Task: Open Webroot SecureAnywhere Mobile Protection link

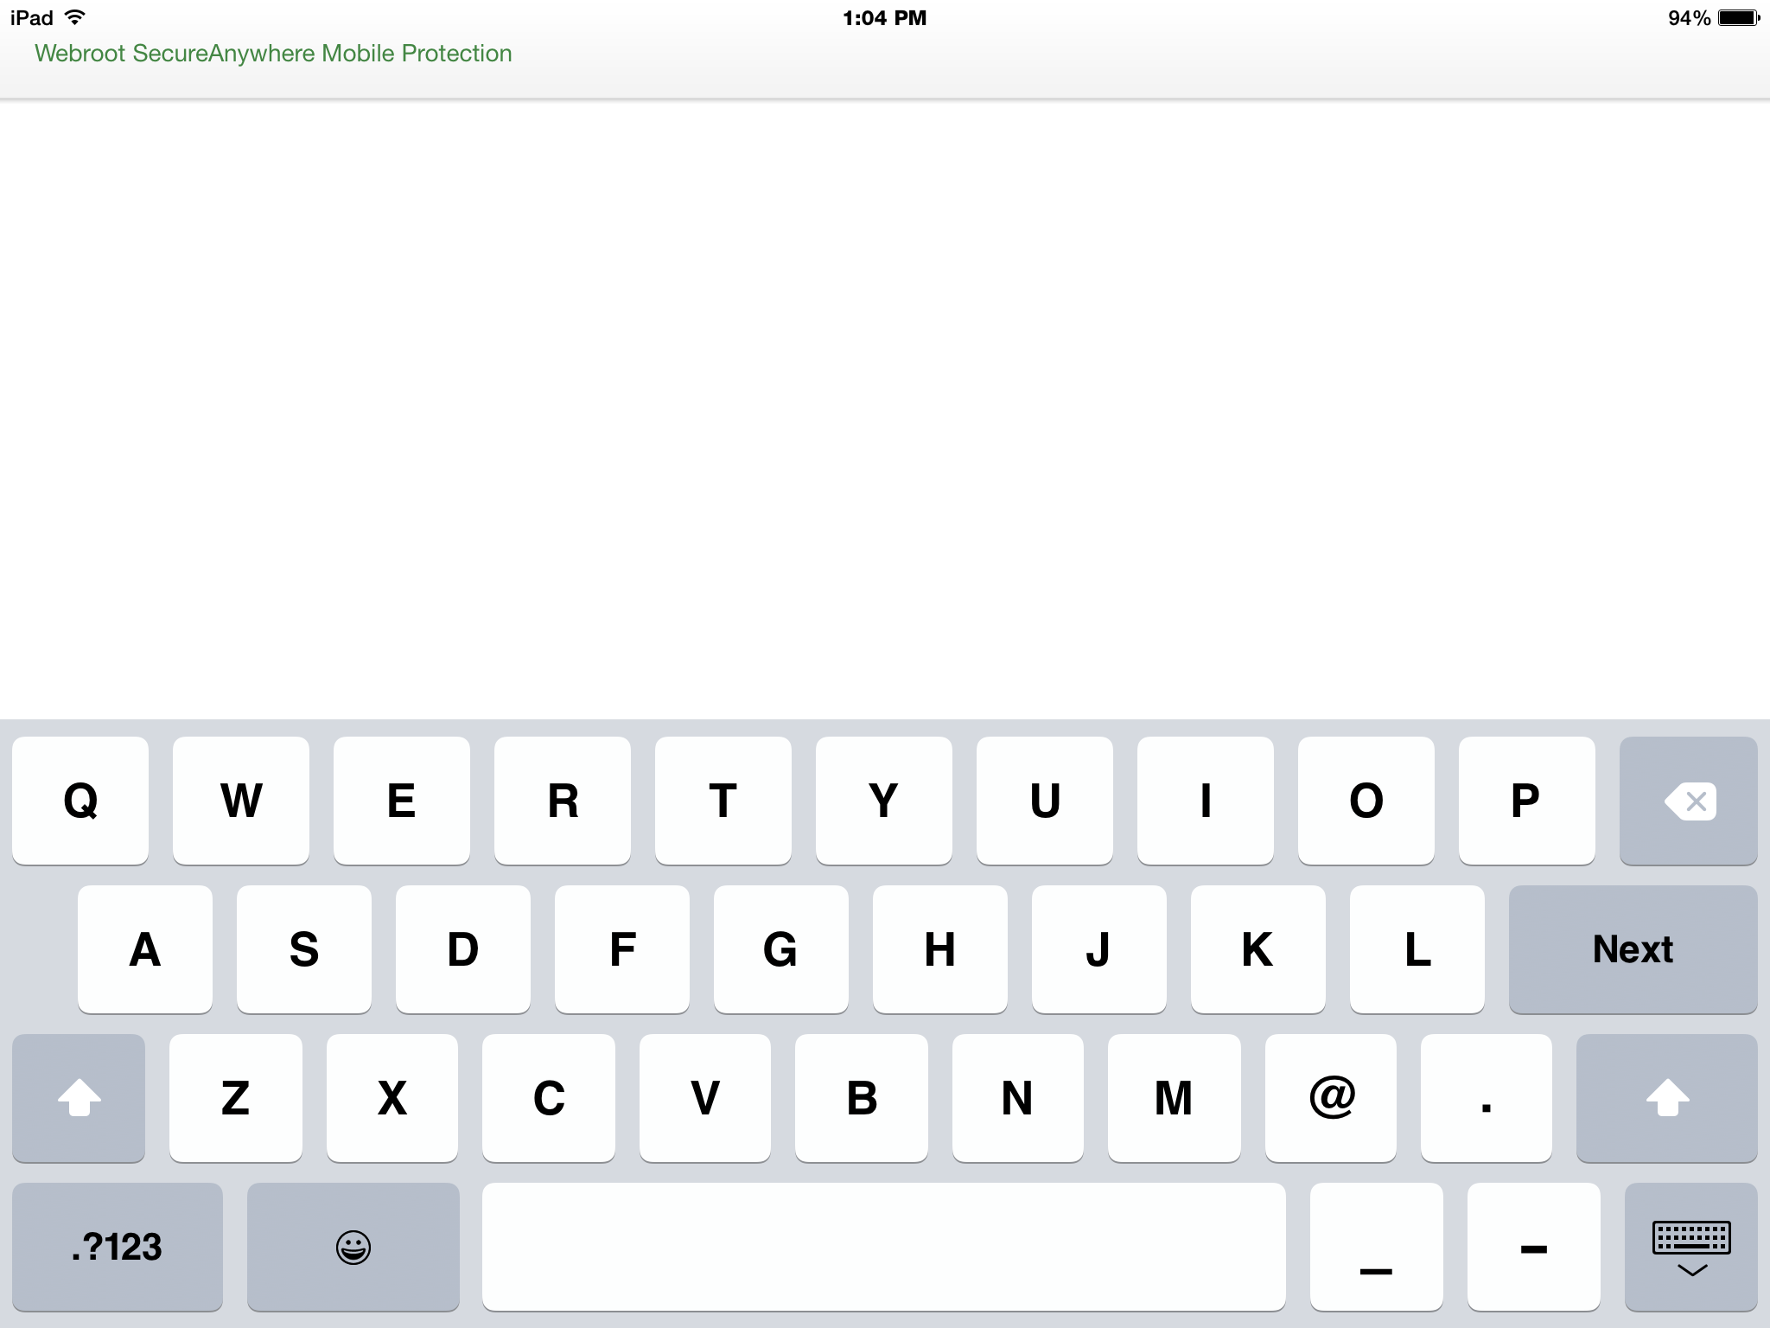Action: pos(273,54)
